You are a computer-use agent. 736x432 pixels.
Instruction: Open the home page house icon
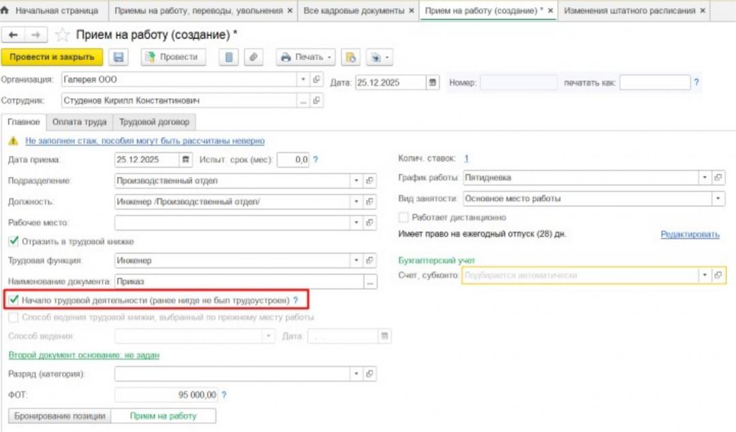(x=5, y=10)
